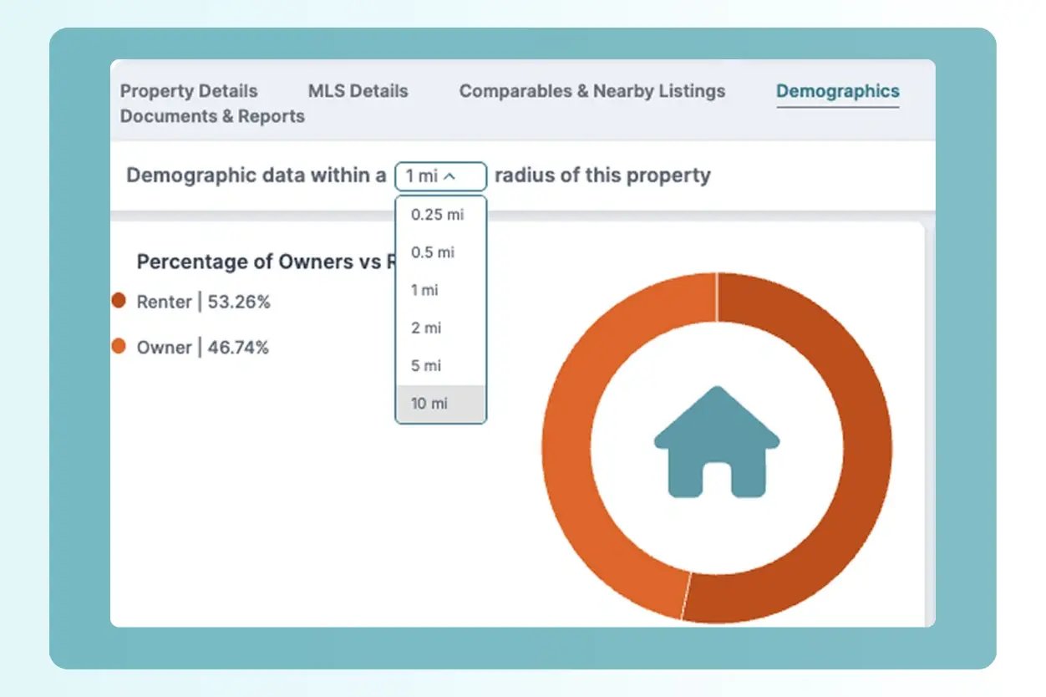The image size is (1046, 697).
Task: Open the Property Details tab
Action: [189, 90]
